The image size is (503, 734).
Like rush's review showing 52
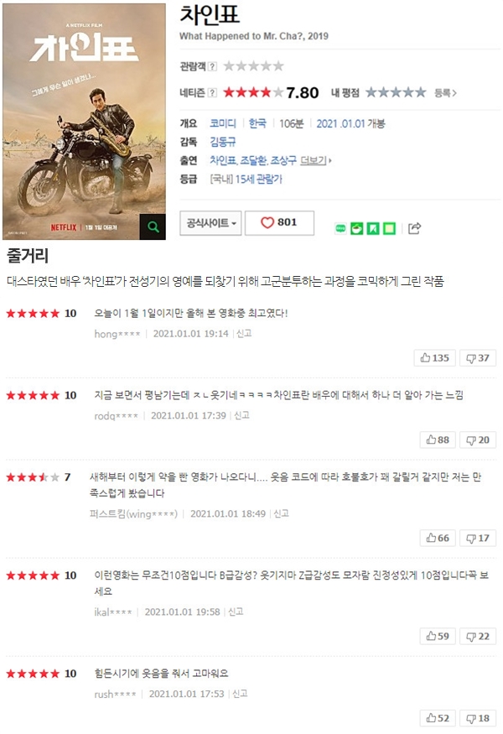click(438, 719)
